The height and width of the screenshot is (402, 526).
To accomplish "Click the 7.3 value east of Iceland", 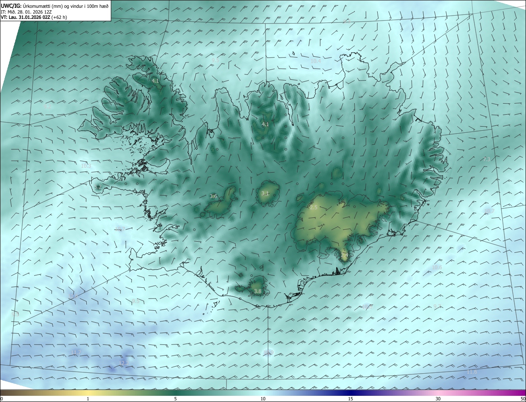I will 487,159.
